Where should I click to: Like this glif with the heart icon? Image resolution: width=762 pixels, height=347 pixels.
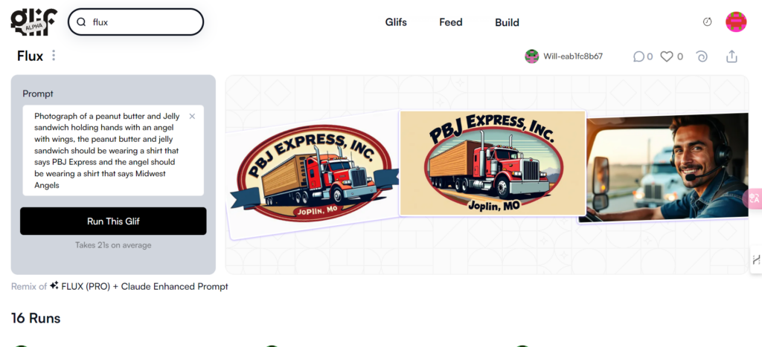(x=666, y=56)
